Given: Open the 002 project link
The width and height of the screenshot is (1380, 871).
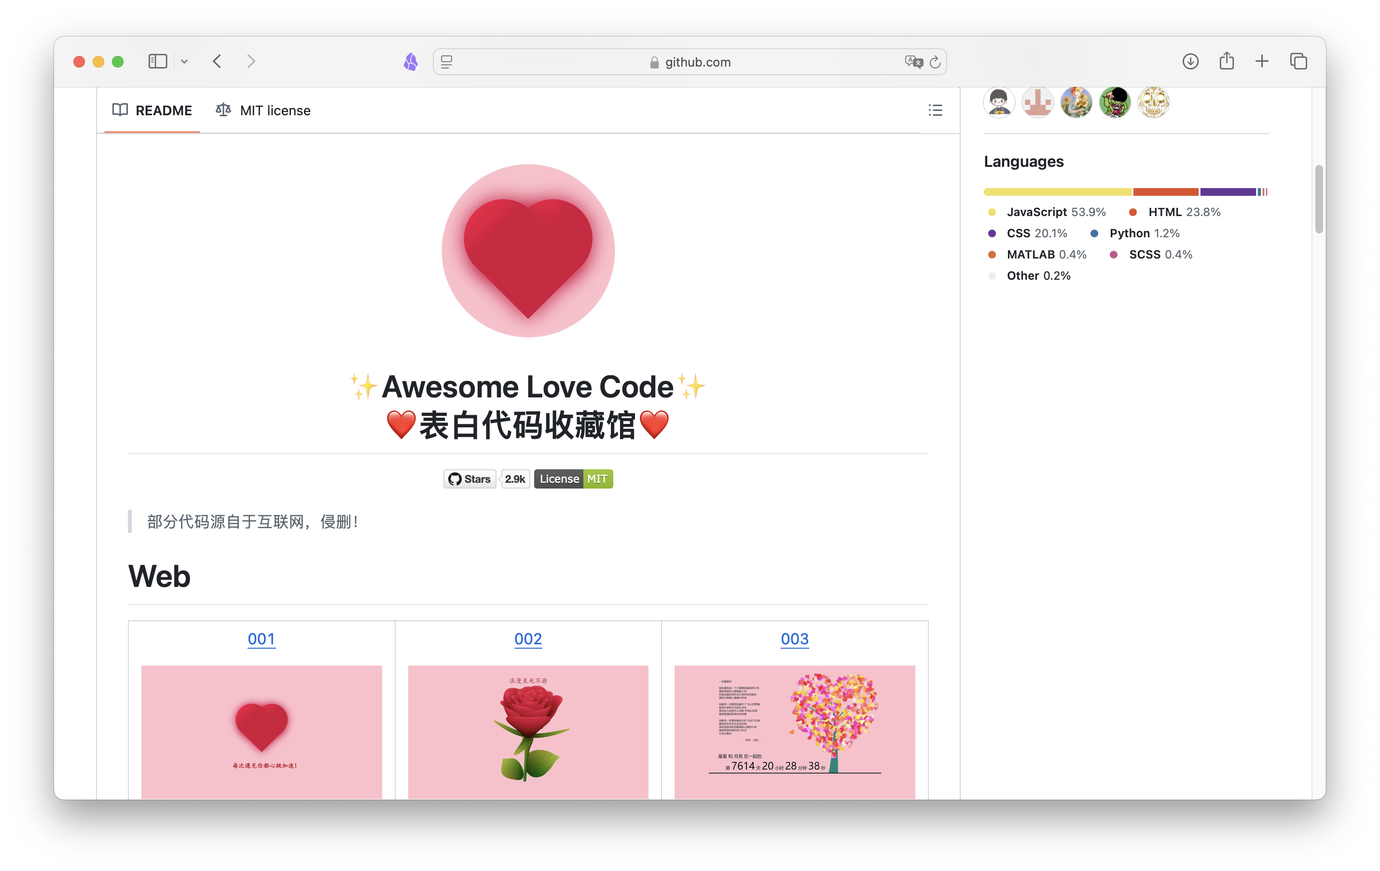Looking at the screenshot, I should coord(528,639).
